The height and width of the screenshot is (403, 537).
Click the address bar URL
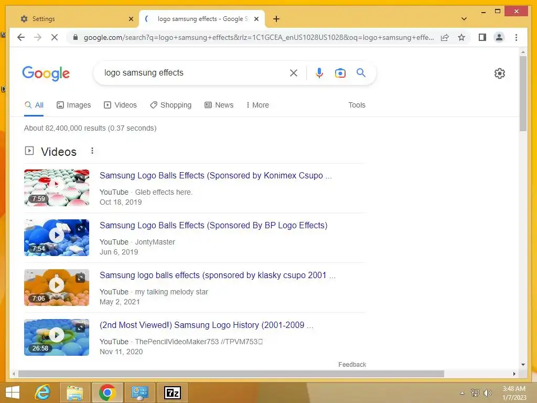[x=259, y=37]
